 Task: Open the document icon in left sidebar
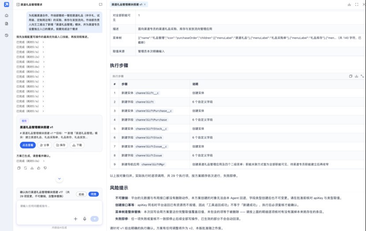click(7, 23)
